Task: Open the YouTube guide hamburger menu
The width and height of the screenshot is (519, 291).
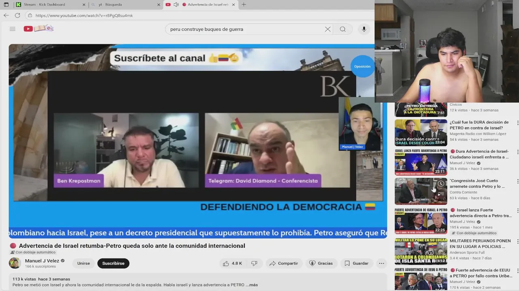Action: pos(13,29)
